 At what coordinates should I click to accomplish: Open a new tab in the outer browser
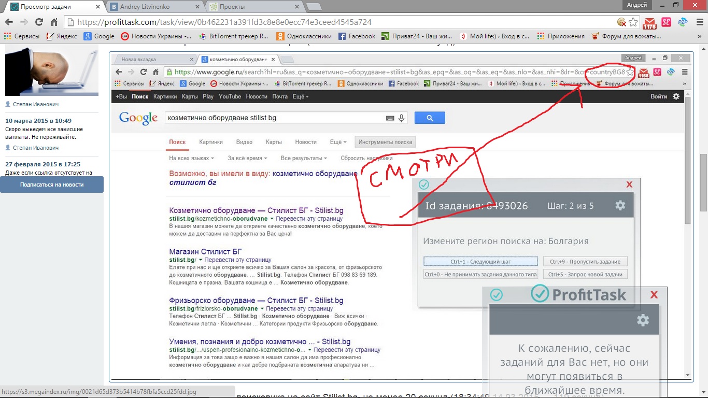(314, 7)
